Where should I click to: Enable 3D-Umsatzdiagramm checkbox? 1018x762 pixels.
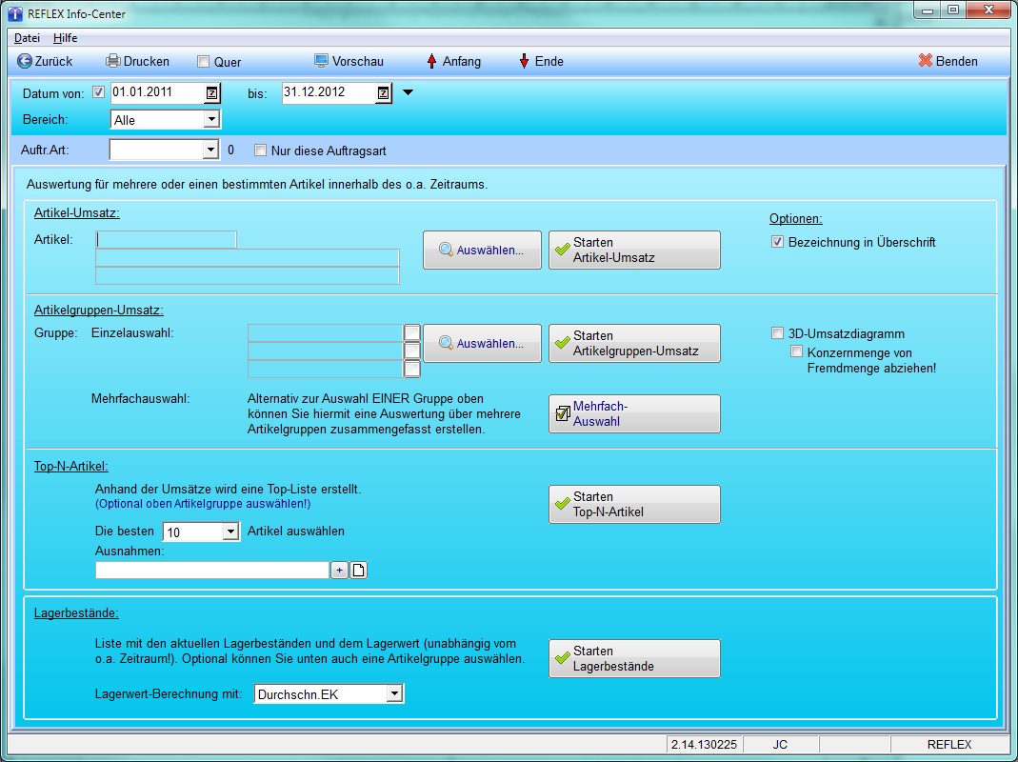[777, 333]
